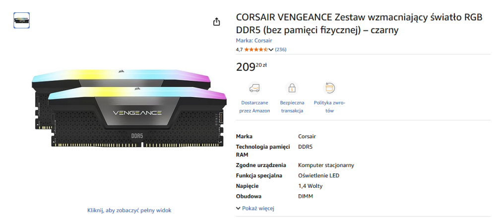The height and width of the screenshot is (221, 496).
Task: Click the Pokaż więcej chevron icon
Action: coord(238,209)
